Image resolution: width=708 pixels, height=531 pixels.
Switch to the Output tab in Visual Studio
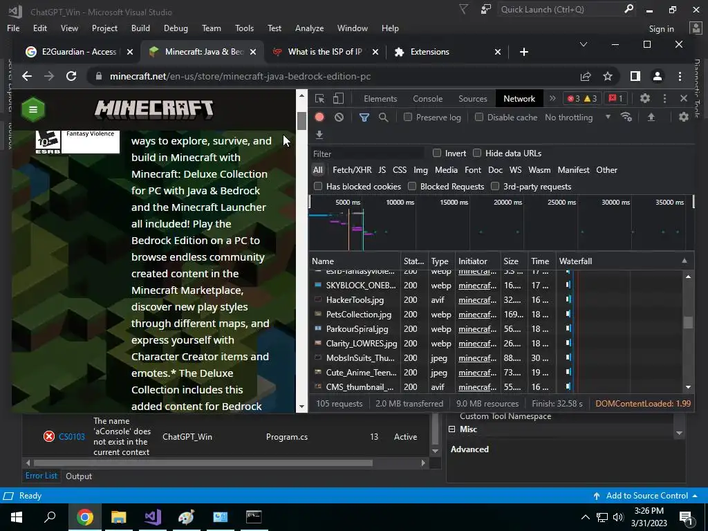(x=79, y=476)
